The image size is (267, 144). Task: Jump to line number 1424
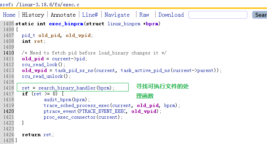[x=9, y=135]
